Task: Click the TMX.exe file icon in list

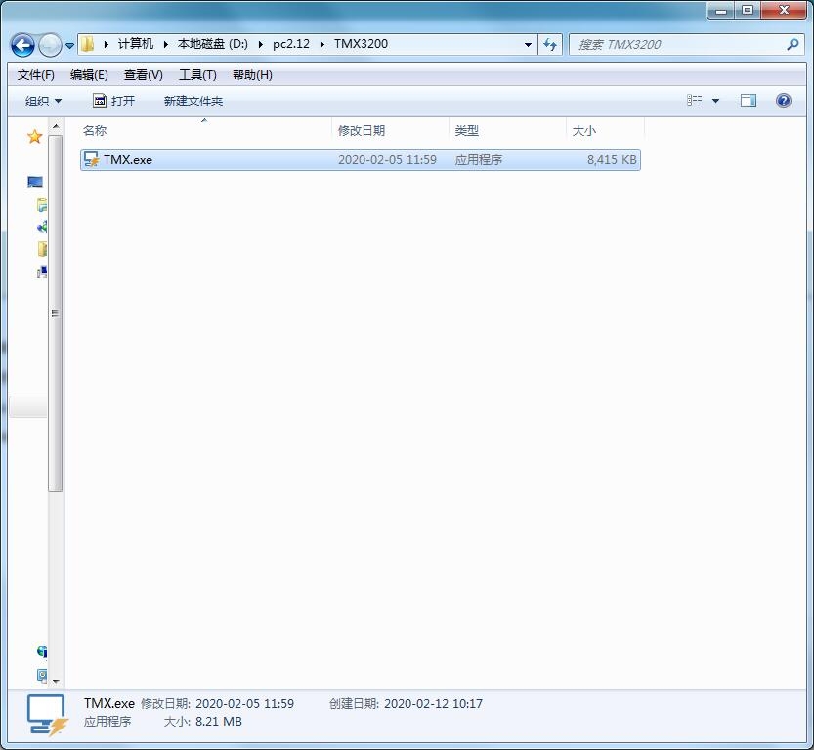Action: pos(92,159)
